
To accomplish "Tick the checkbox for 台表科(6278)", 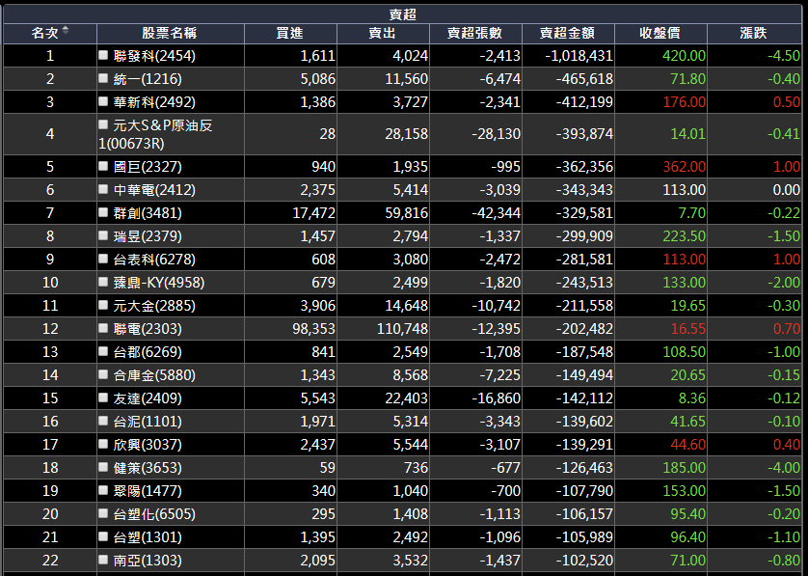I will click(x=103, y=259).
